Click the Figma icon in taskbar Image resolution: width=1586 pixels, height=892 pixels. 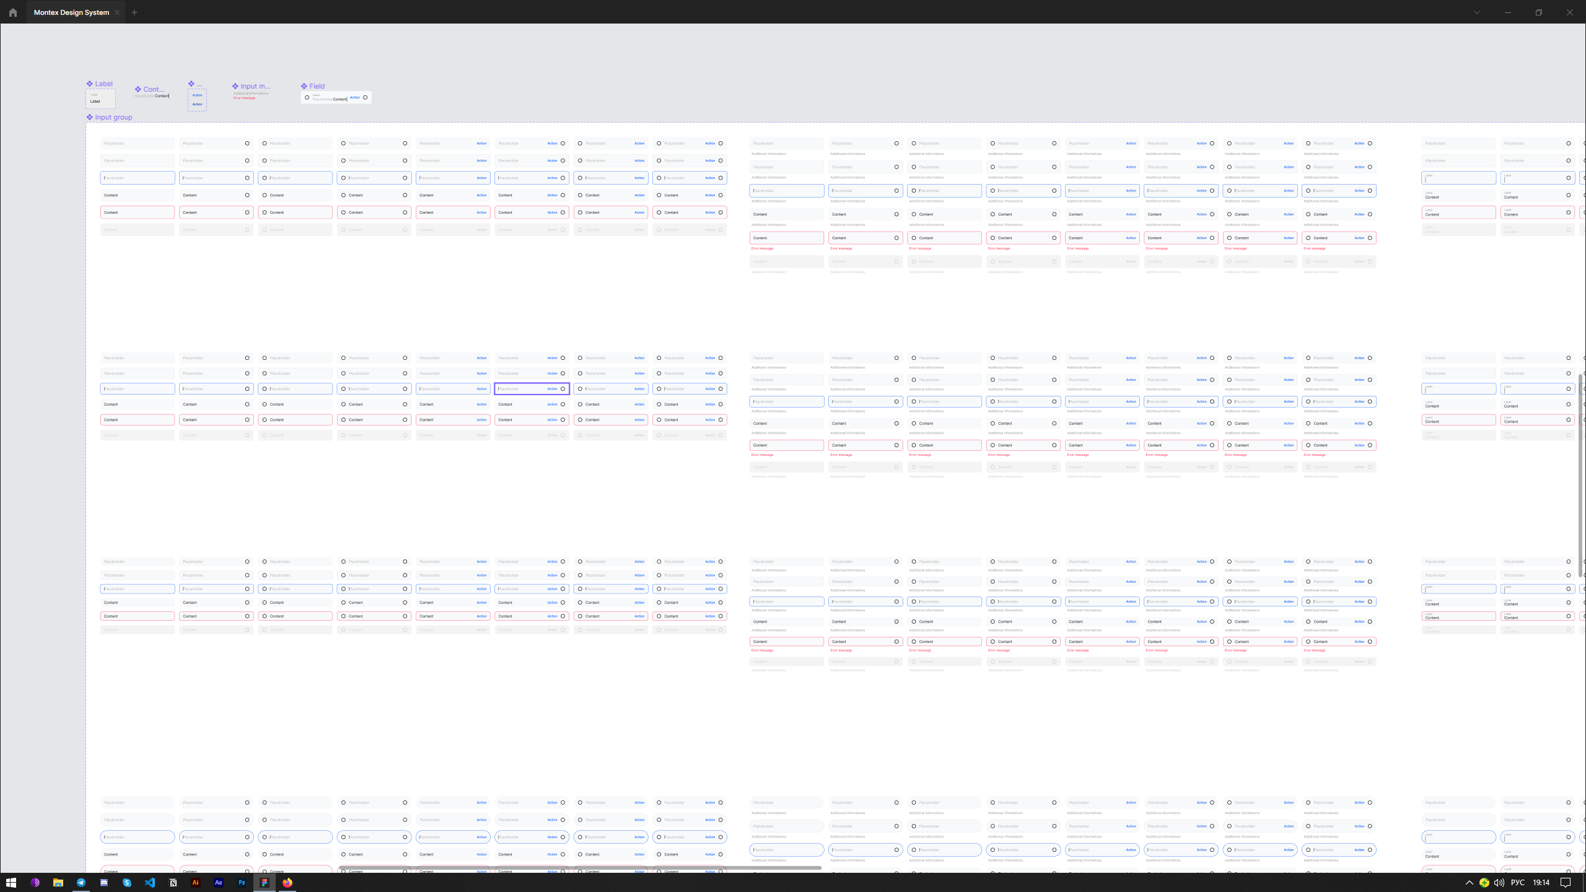point(265,883)
